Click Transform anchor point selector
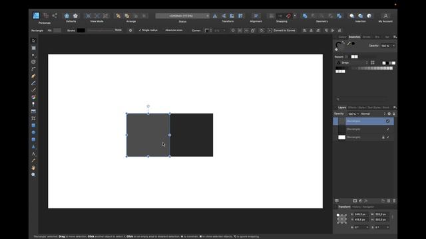 coord(341,219)
